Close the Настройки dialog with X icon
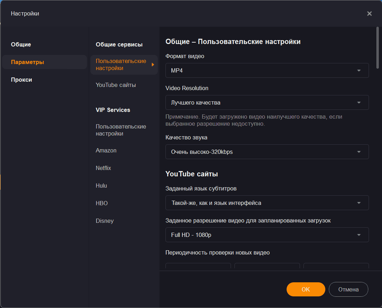 point(369,14)
